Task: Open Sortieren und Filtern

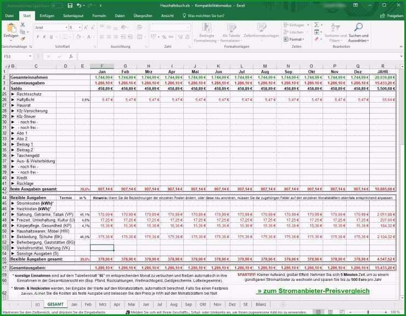Action: pyautogui.click(x=335, y=32)
